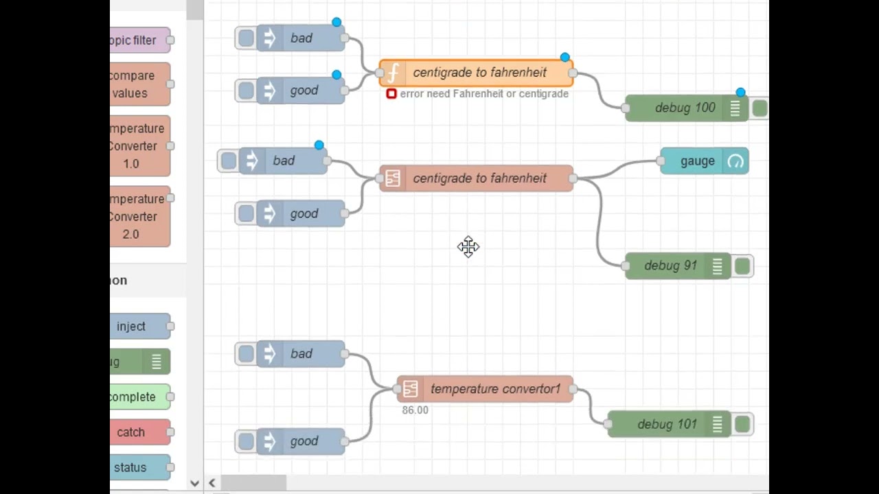Pick the Temperature Converter 2.0 palette node
The image size is (879, 494).
[140, 217]
